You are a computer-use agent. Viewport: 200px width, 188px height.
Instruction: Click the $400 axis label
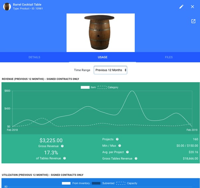click(x=7, y=109)
